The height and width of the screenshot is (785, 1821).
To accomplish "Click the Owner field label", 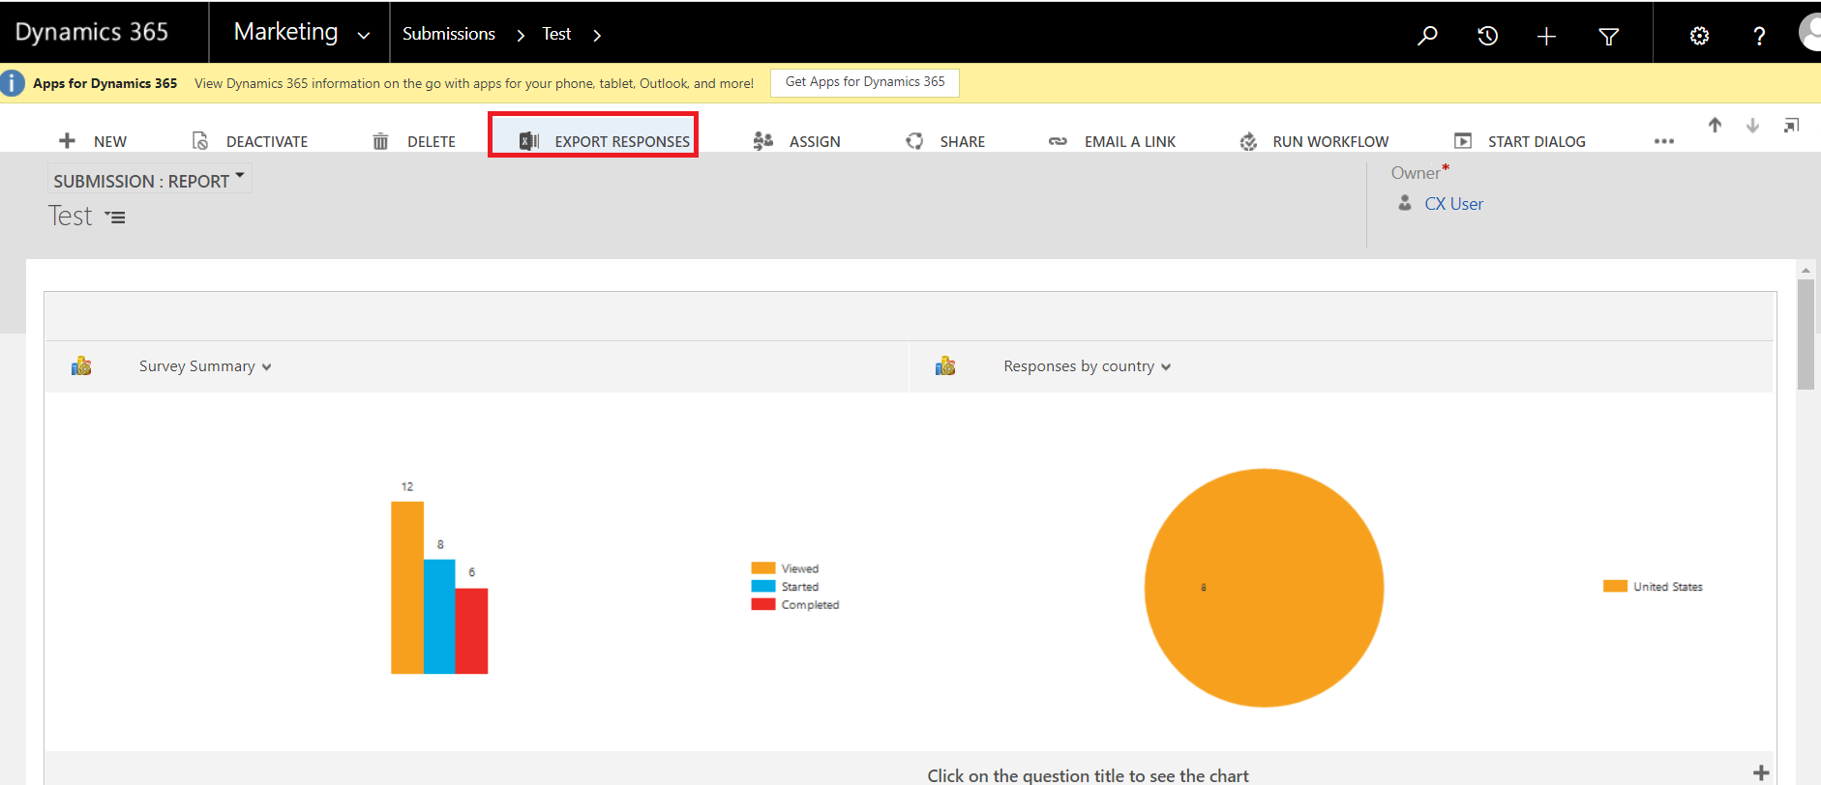I will (1416, 173).
